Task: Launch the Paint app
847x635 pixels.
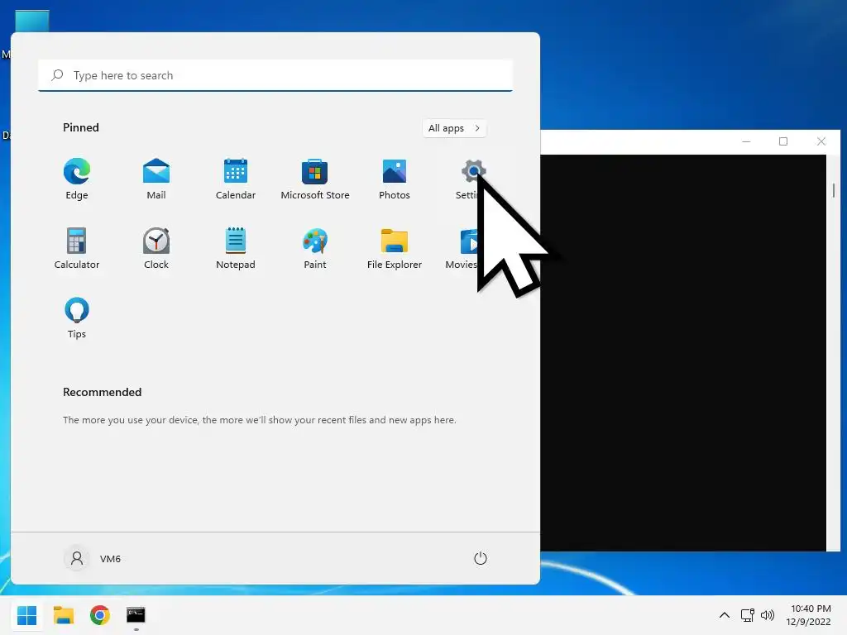Action: coord(315,248)
